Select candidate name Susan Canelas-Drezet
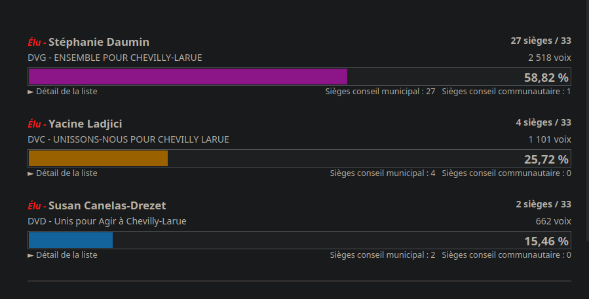The width and height of the screenshot is (589, 299). 109,205
